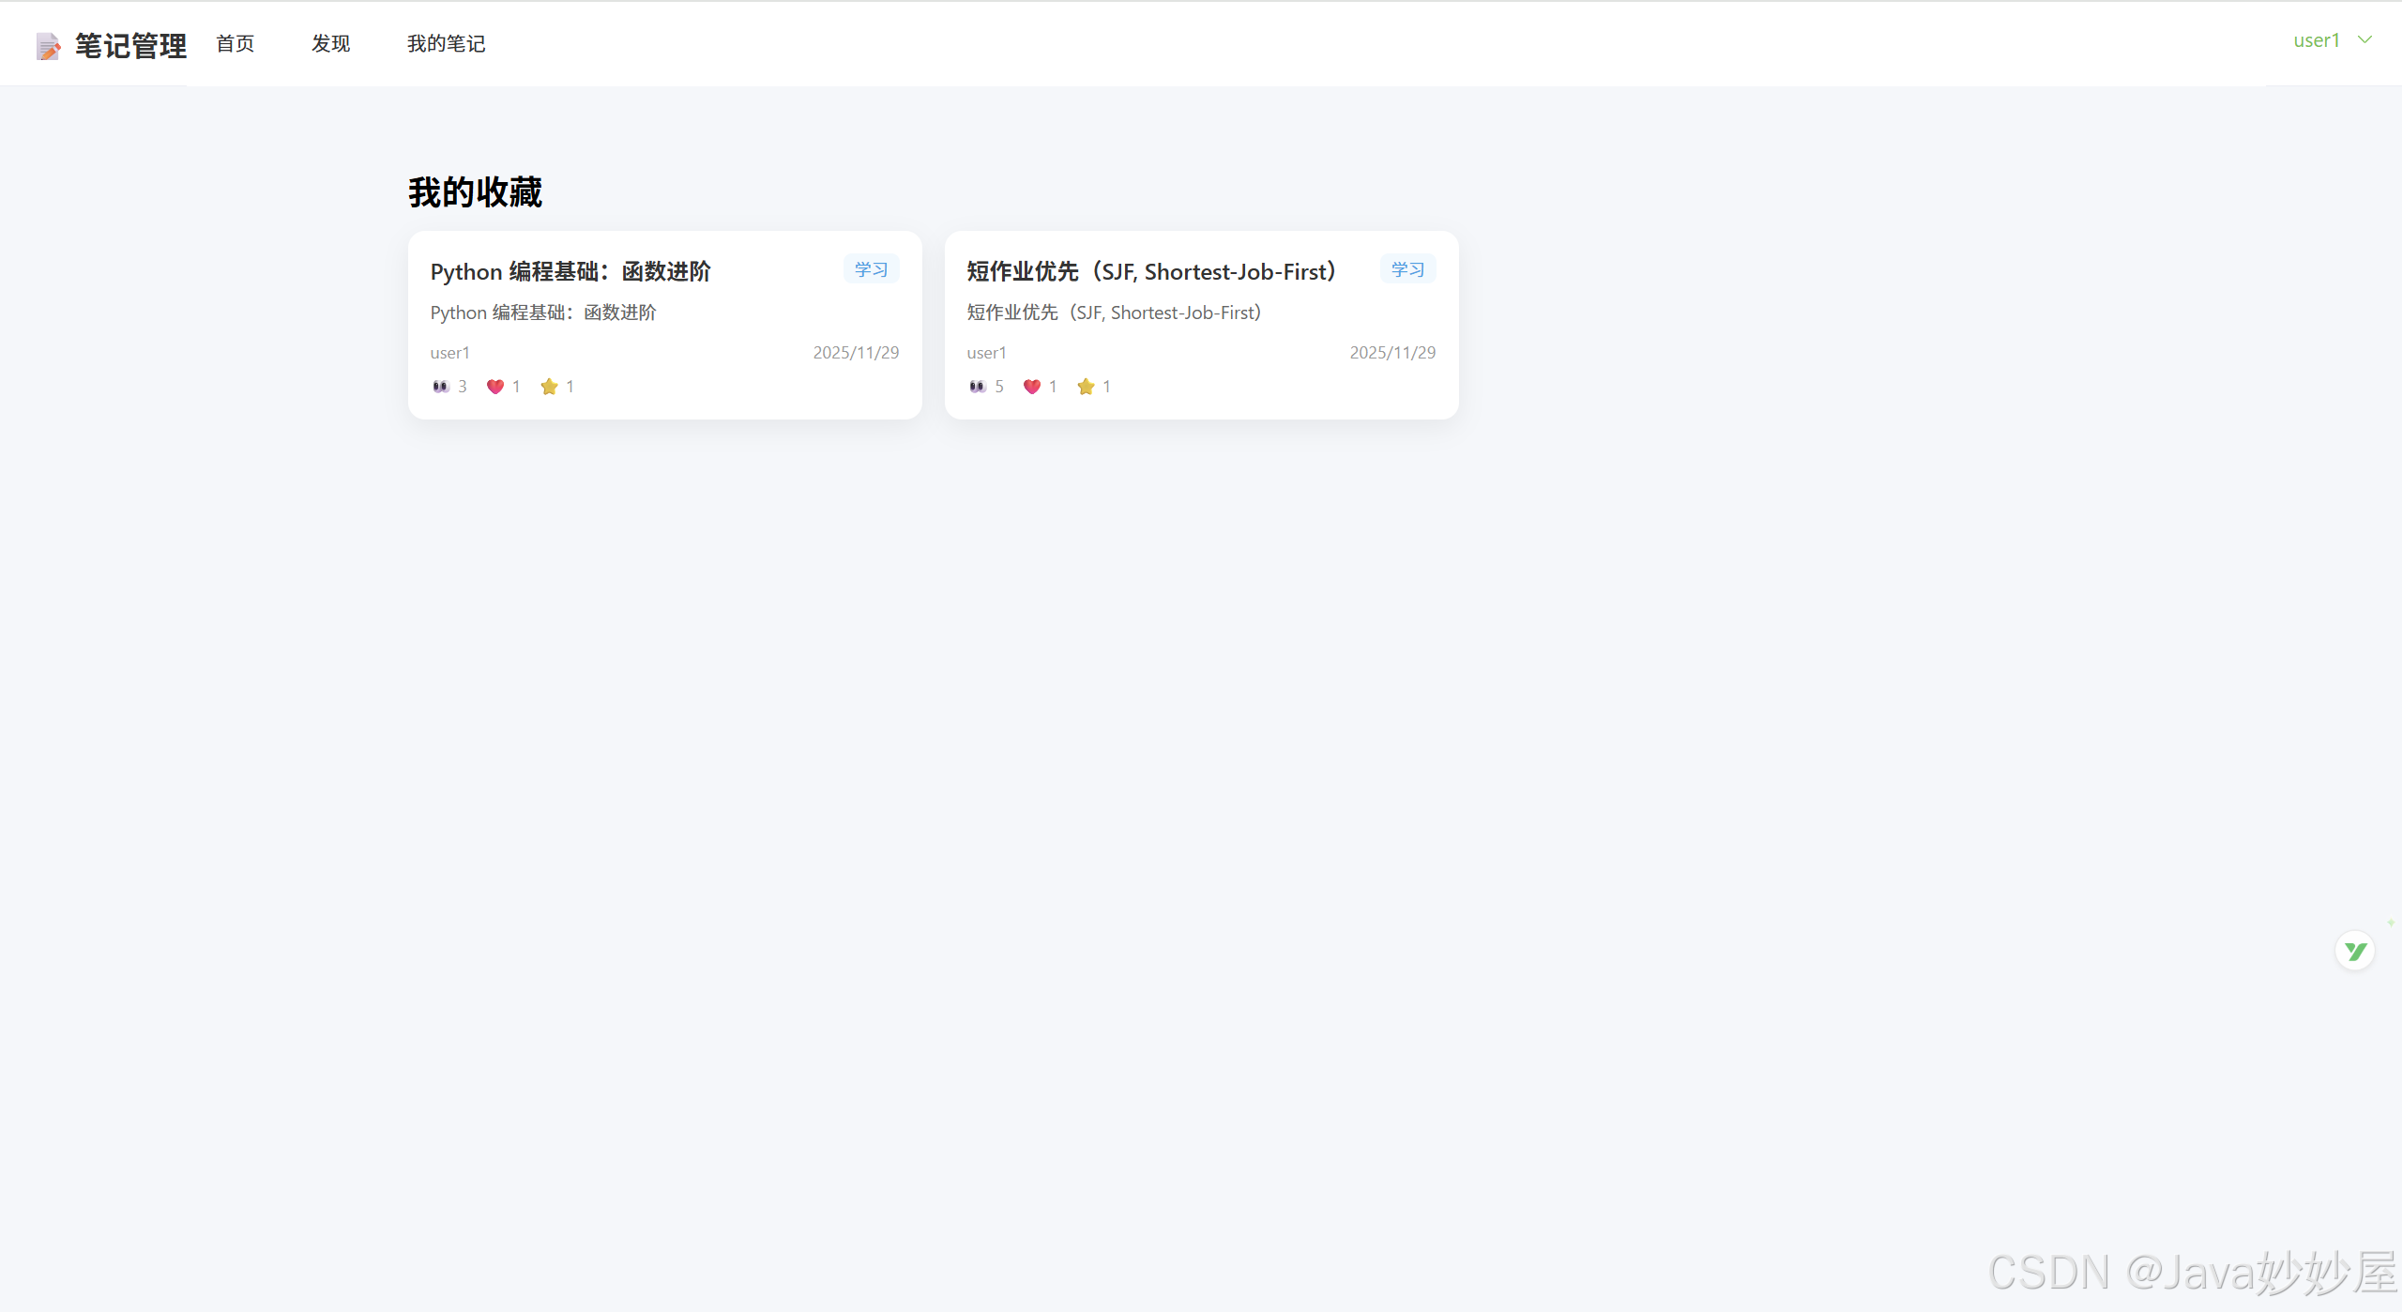The image size is (2402, 1312).
Task: Click the 学习 tag on SJF card
Action: [1407, 269]
